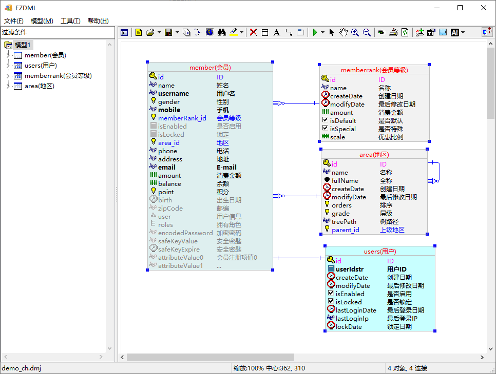Image resolution: width=496 pixels, height=374 pixels.
Task: Click the save floppy disk icon
Action: point(168,32)
